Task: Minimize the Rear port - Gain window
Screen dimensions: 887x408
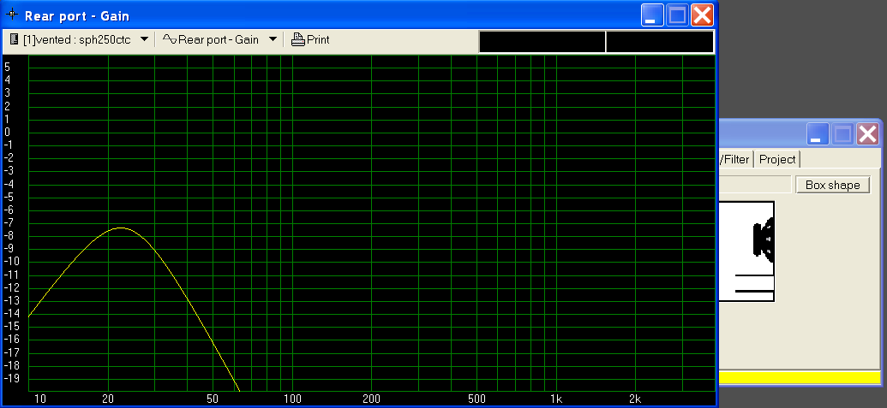Action: pos(652,15)
